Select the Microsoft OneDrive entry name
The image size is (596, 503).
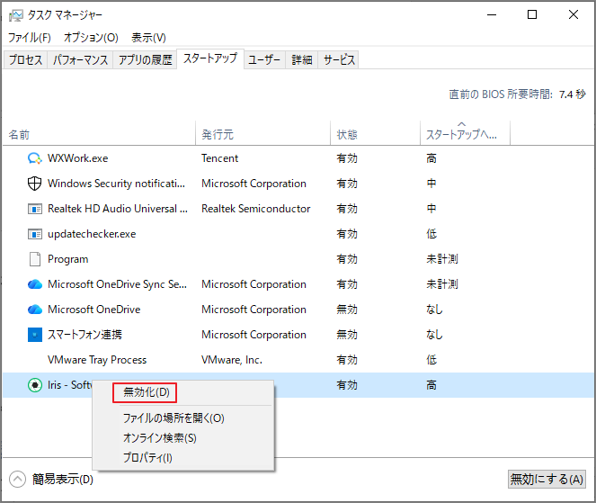pos(93,310)
